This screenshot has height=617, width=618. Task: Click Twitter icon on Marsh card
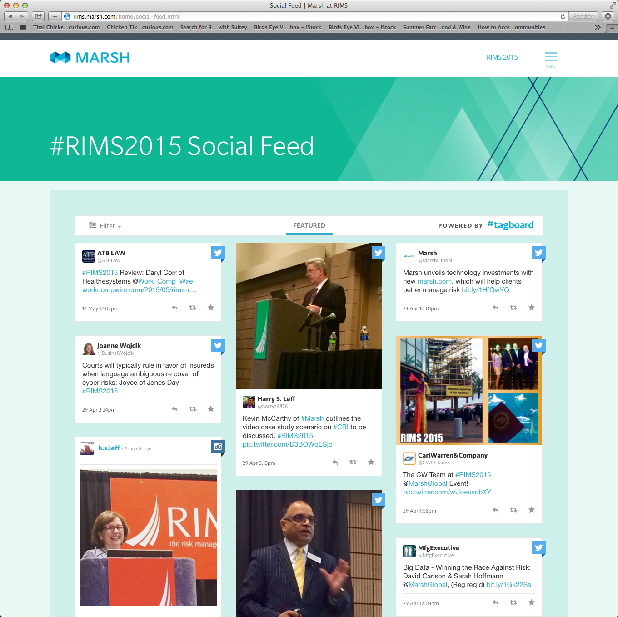pos(539,253)
